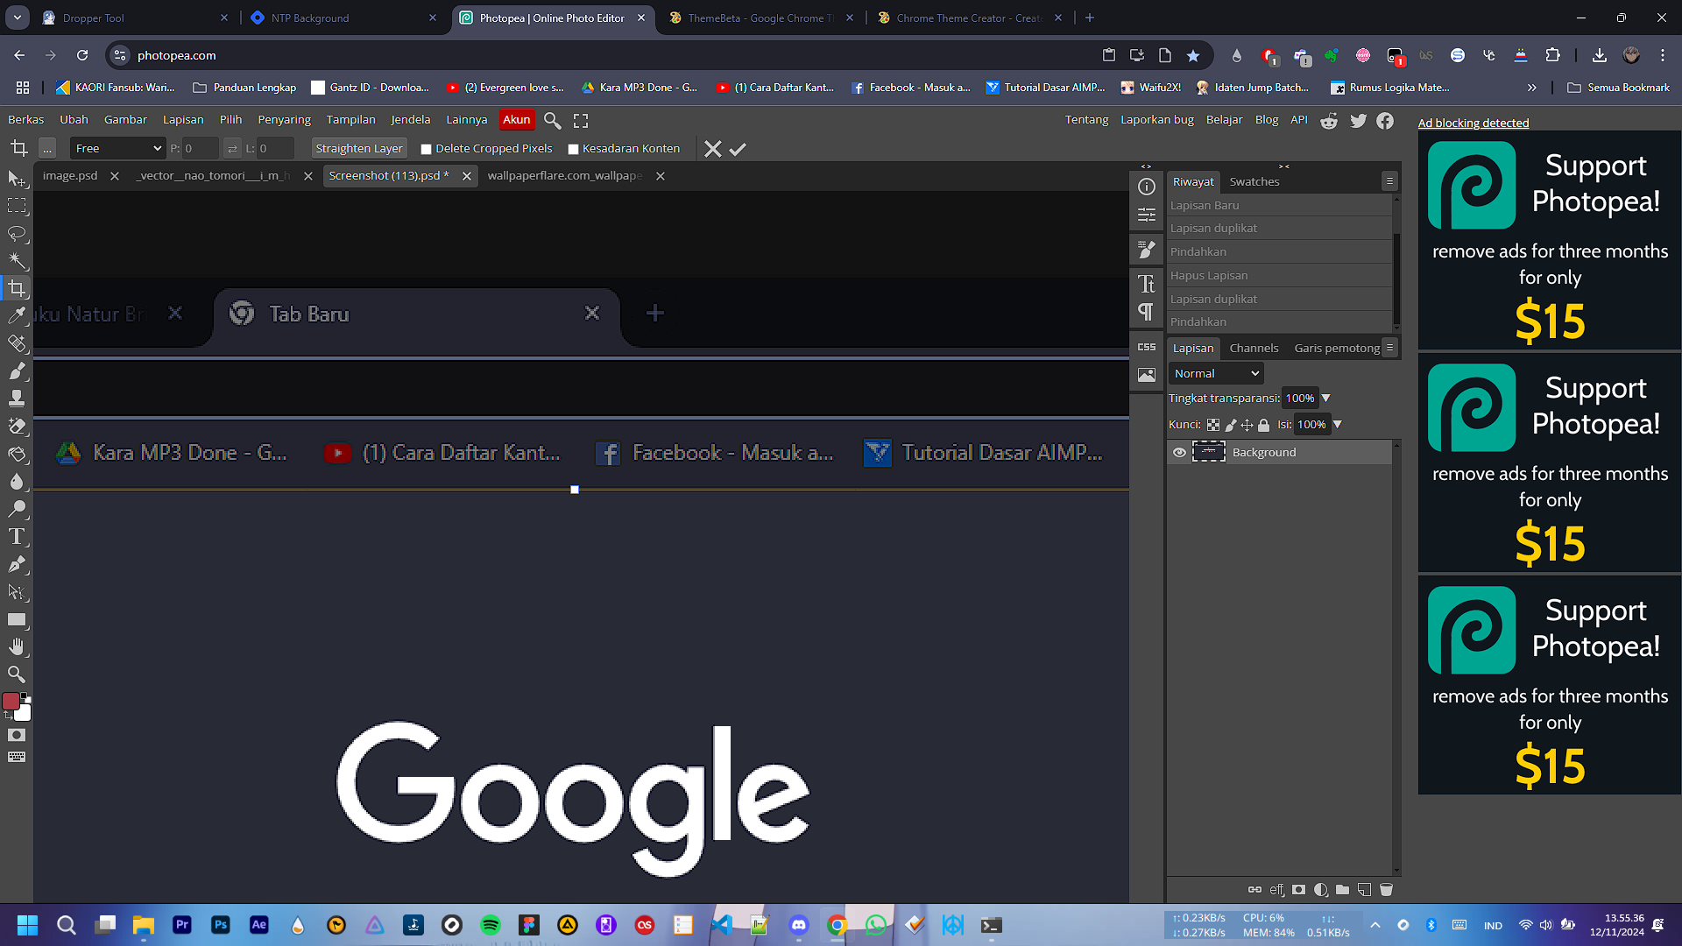Create a new layer folder

(x=1342, y=890)
